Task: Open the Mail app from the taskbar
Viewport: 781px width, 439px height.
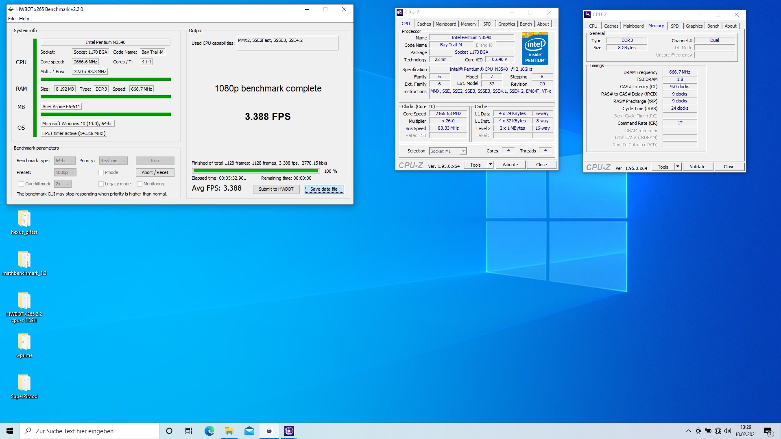Action: pyautogui.click(x=249, y=431)
